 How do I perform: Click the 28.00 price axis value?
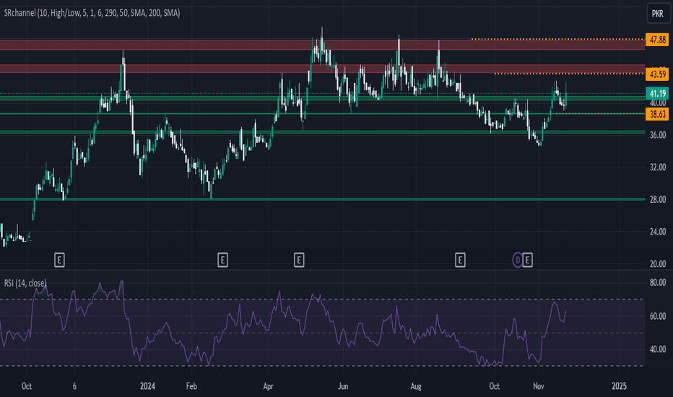coord(658,199)
